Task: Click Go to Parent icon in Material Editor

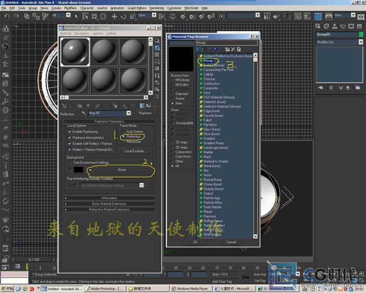Action: click(x=148, y=105)
